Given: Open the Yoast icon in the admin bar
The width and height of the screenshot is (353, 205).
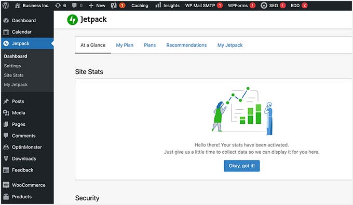Looking at the screenshot, I should click(x=114, y=5).
